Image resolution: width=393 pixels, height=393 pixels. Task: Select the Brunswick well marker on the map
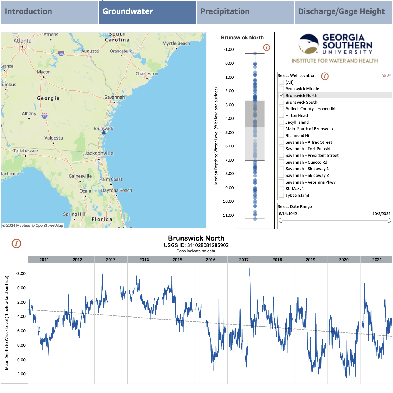click(x=103, y=133)
